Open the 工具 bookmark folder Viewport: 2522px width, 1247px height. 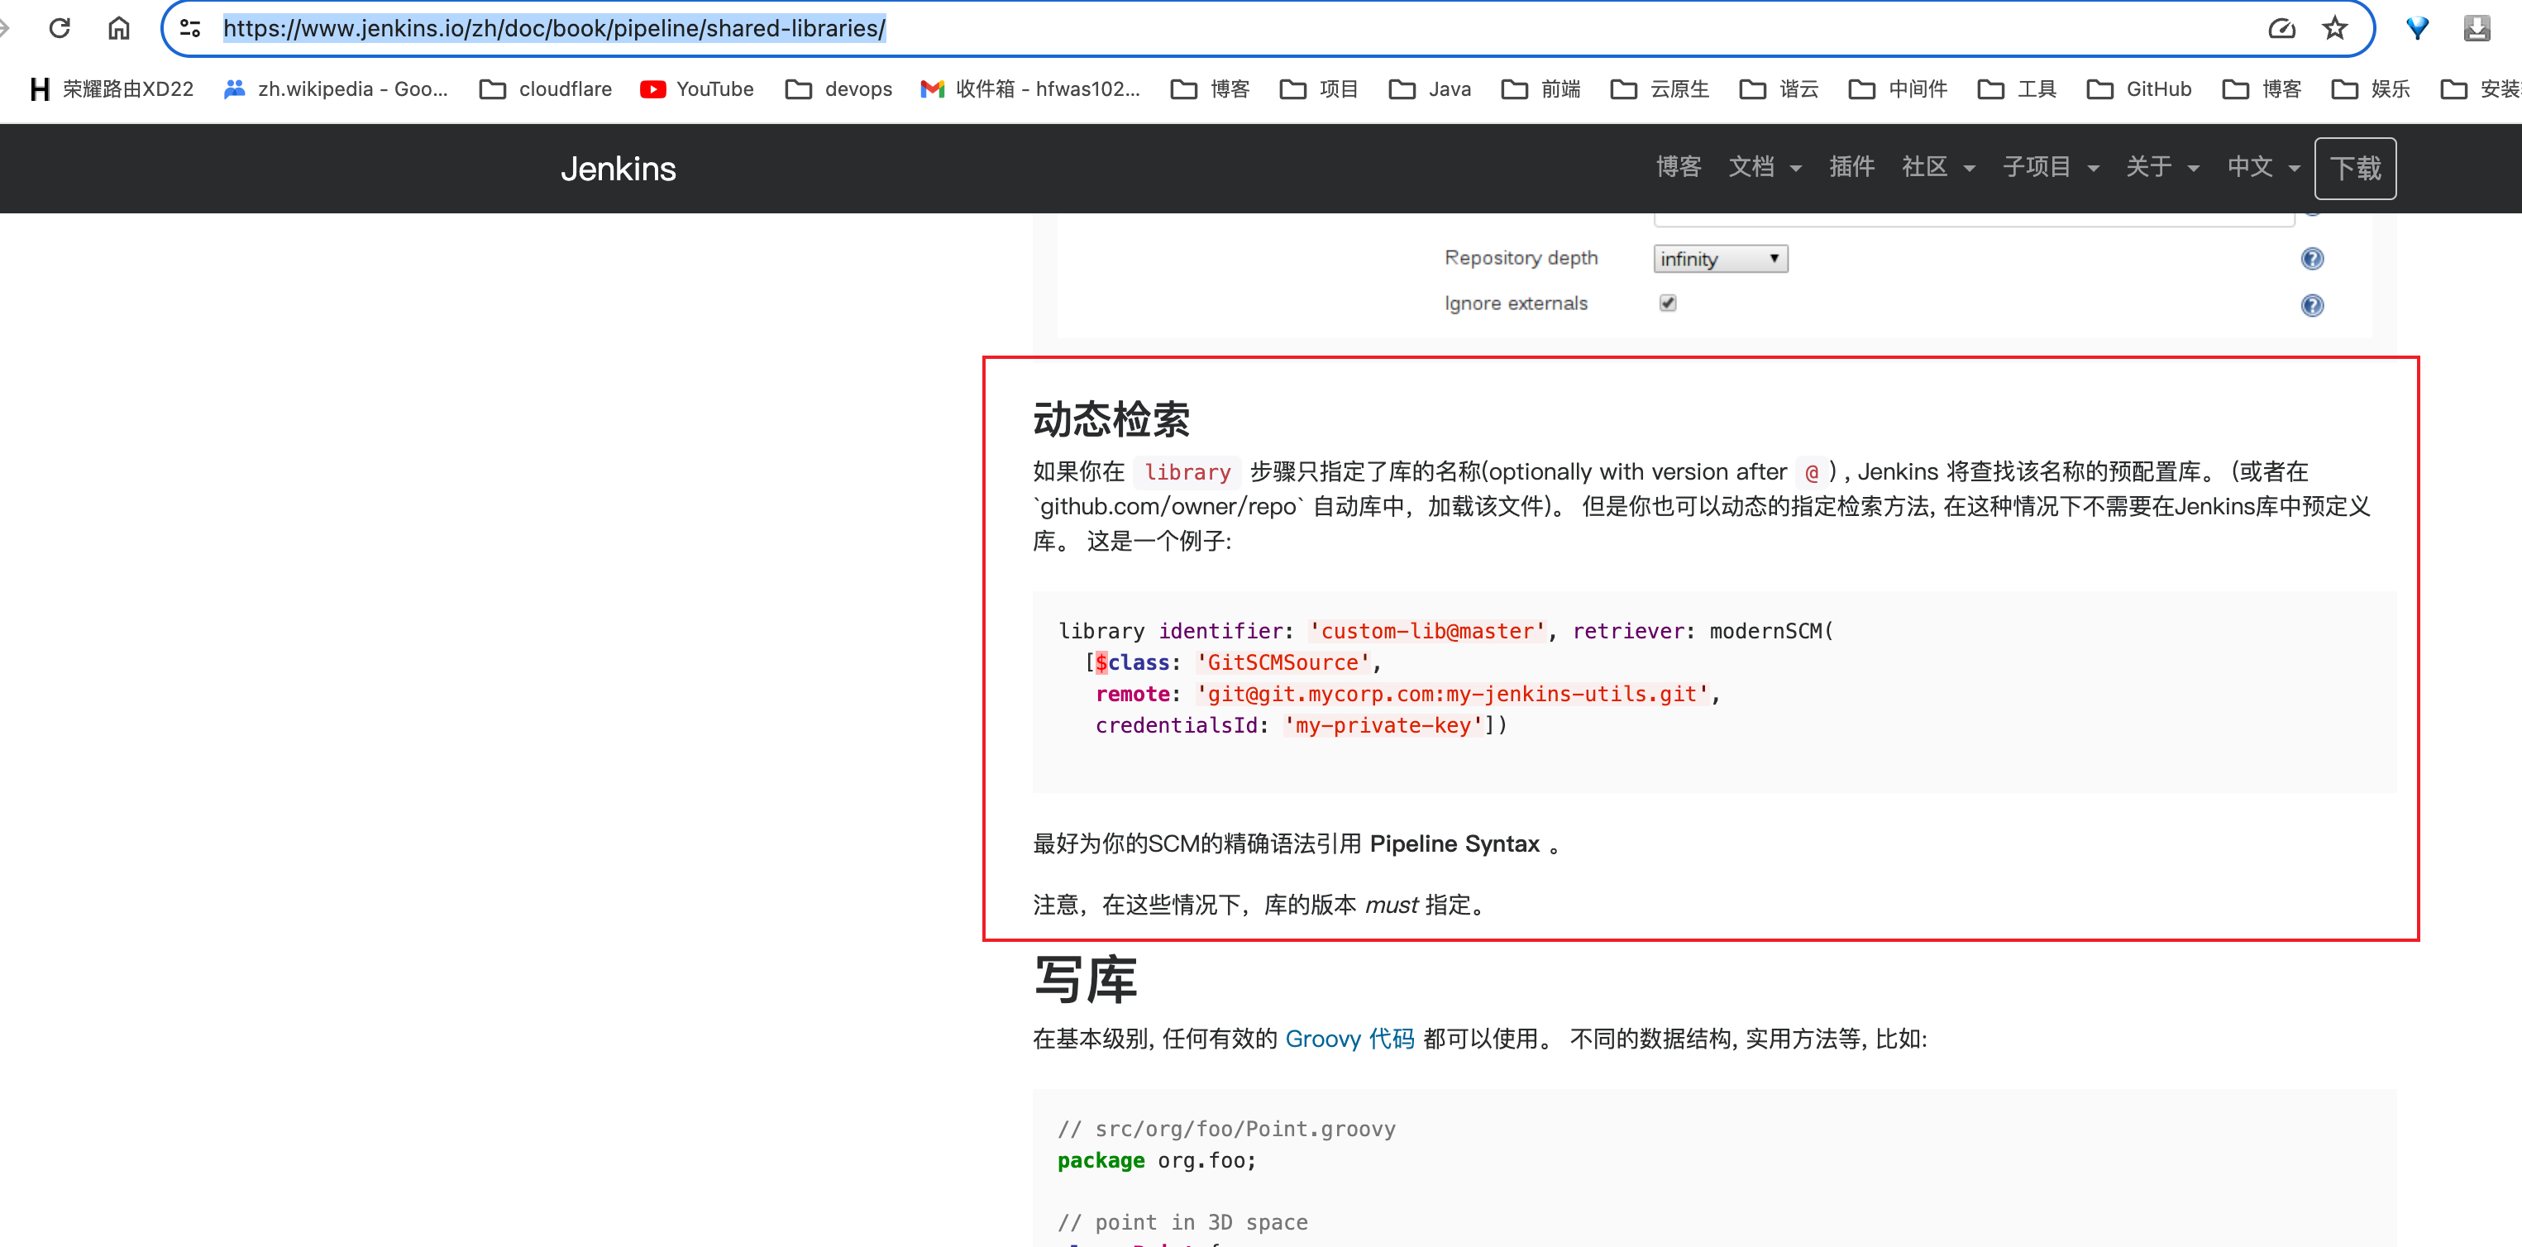tap(2017, 89)
